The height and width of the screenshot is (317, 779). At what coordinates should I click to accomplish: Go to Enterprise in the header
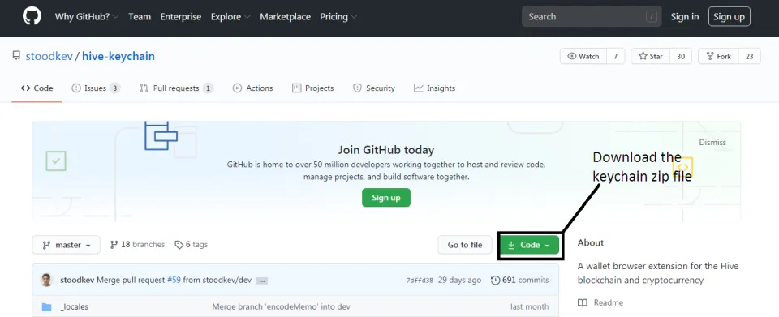pyautogui.click(x=181, y=16)
